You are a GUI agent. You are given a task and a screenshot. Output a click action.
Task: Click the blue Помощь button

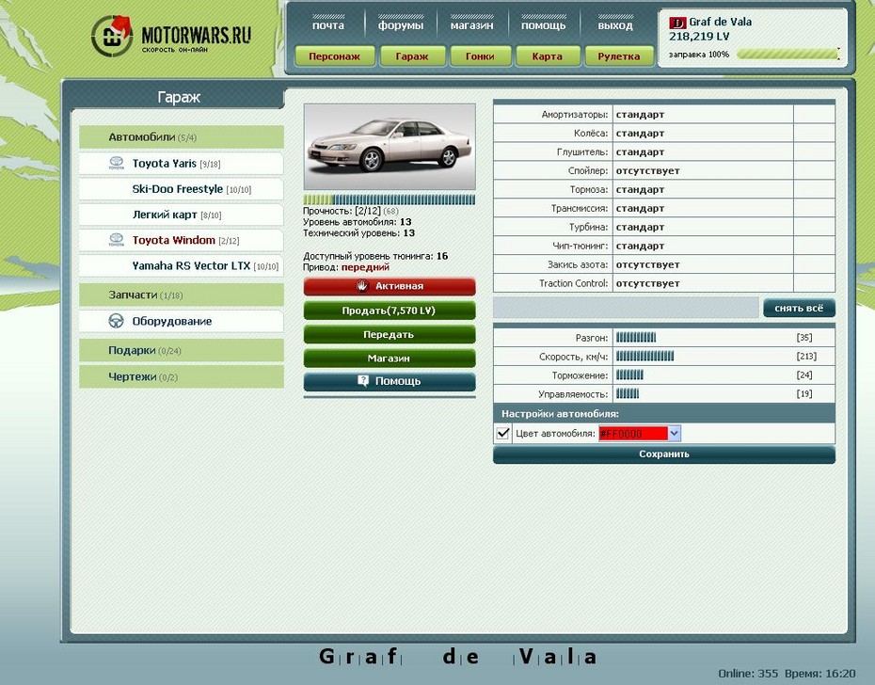(390, 381)
